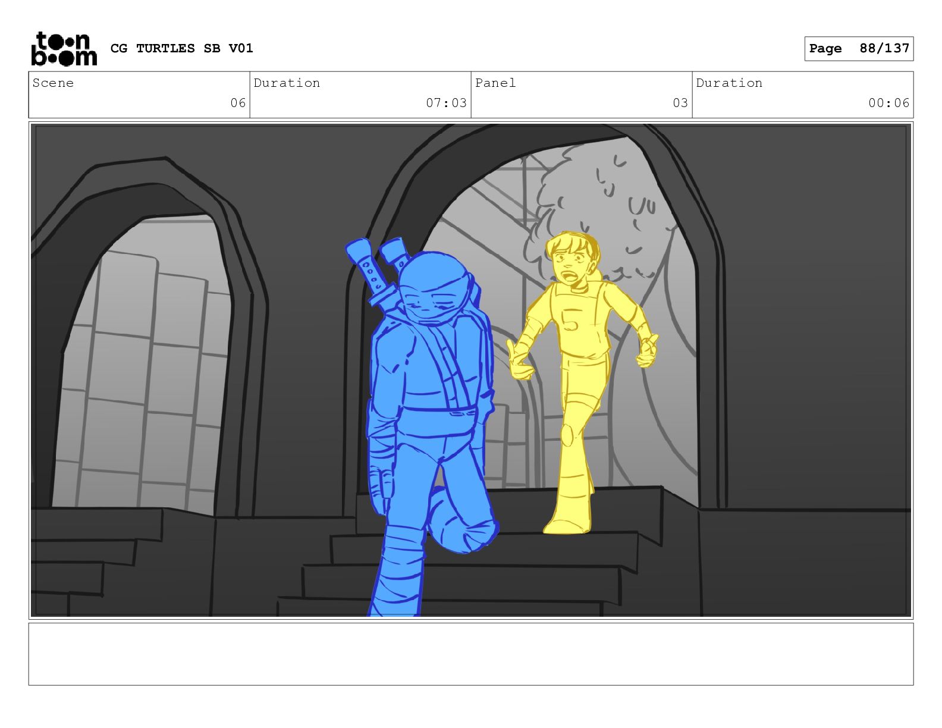Click the empty notes box below the panel

point(471,654)
